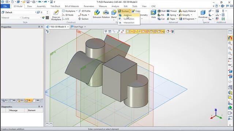Viewport: 234px width, 131px height.
Task: Click the Draw on Workplane icon
Action: 56,12
